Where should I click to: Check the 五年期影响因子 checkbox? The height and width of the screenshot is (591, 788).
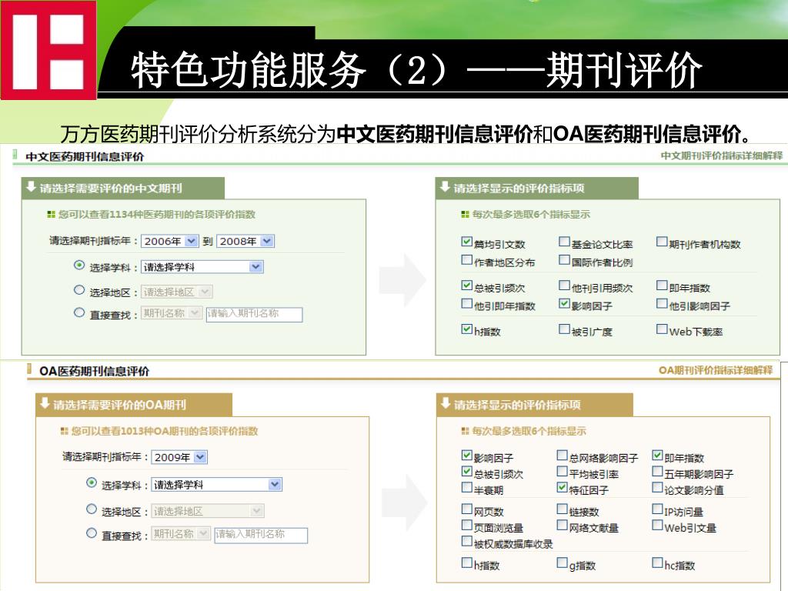point(657,472)
